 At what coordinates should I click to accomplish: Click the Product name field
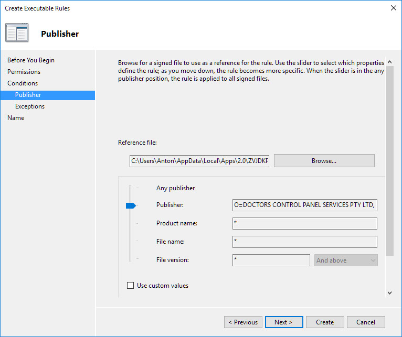click(x=304, y=223)
